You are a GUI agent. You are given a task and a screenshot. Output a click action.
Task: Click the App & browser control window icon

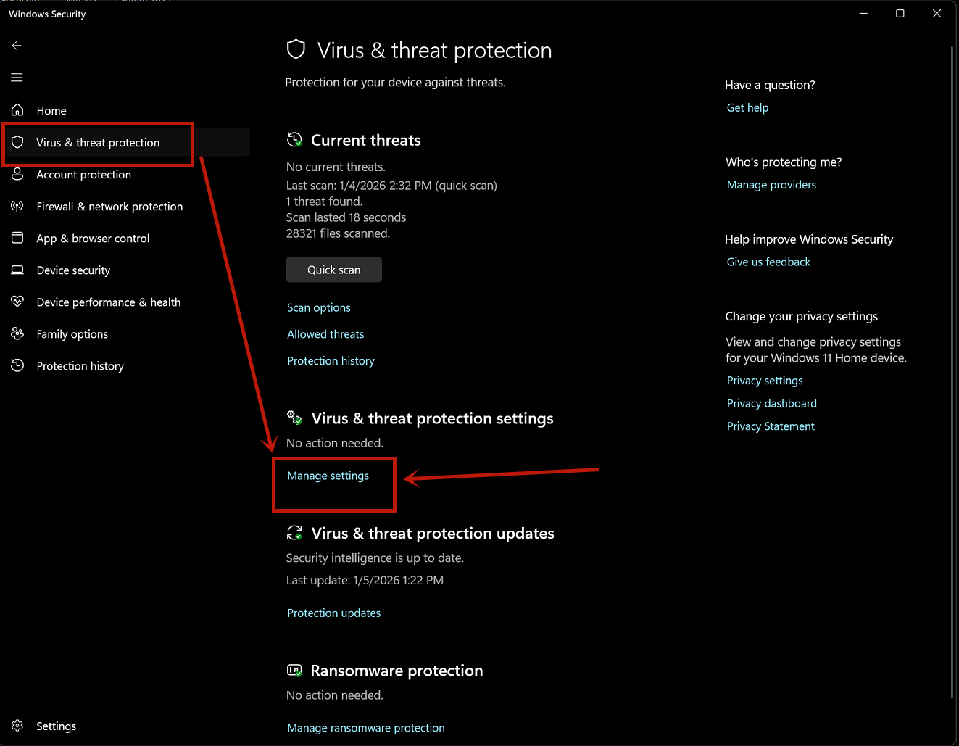point(17,239)
